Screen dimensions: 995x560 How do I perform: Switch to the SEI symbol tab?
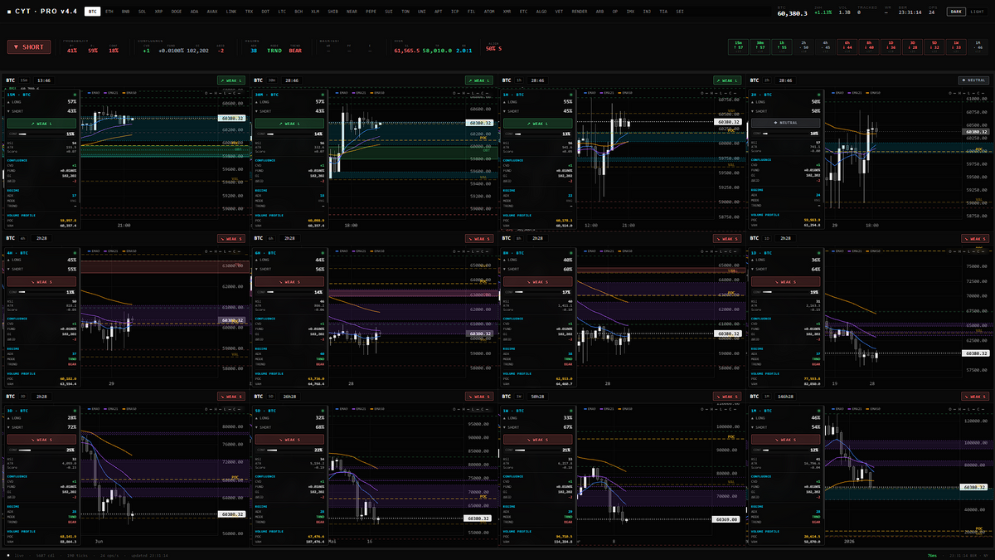(x=680, y=12)
